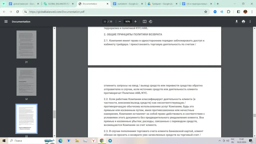Rotate the document counterclockwise

[150, 21]
